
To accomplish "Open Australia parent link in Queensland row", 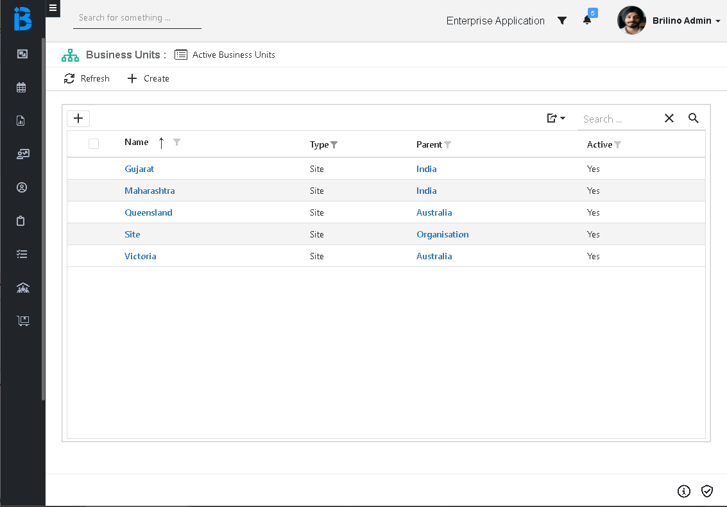I will (x=434, y=212).
